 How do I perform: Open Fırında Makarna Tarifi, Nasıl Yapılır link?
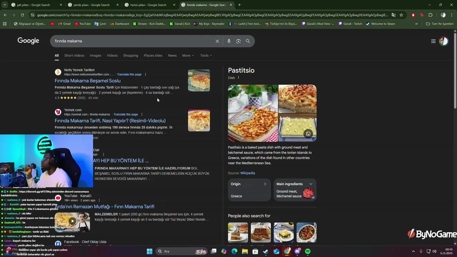(x=110, y=121)
